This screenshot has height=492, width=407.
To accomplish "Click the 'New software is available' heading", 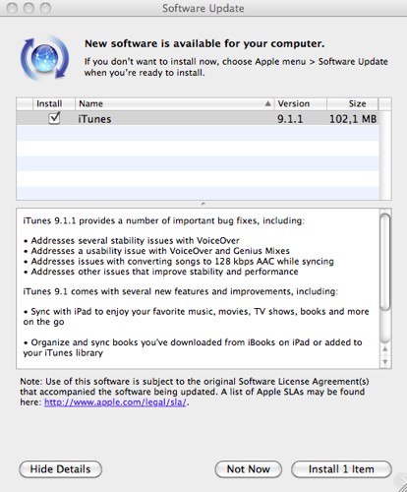I will pyautogui.click(x=204, y=43).
